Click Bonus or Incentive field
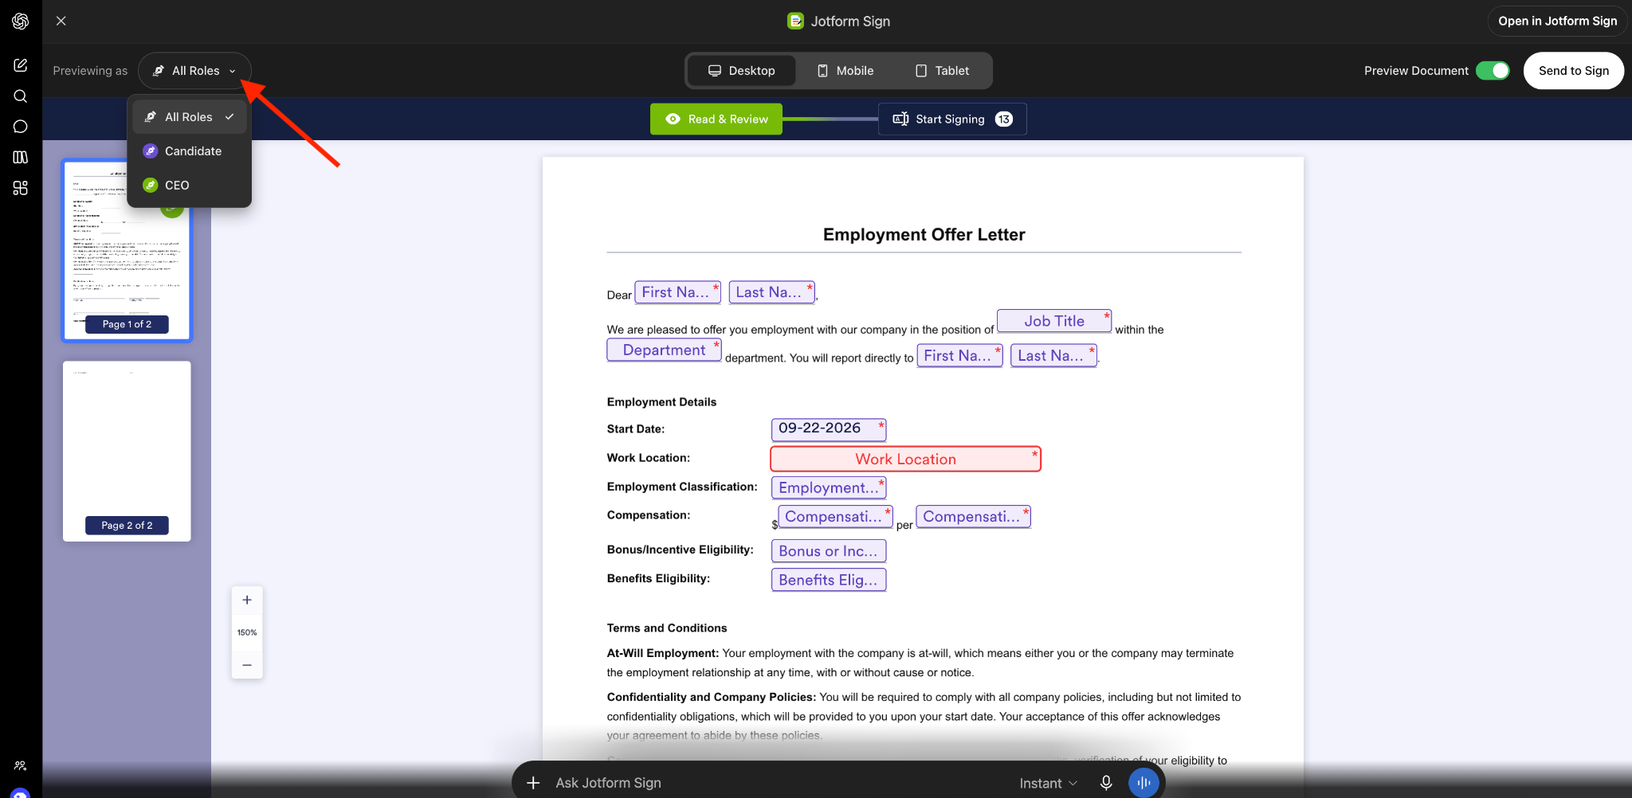Viewport: 1632px width, 798px height. coord(829,551)
